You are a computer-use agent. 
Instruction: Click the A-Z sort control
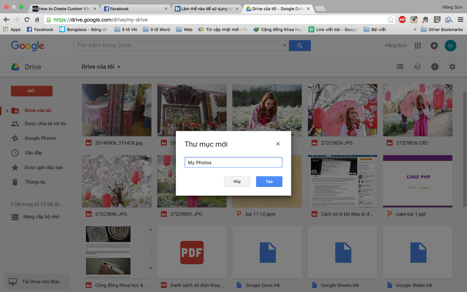(417, 67)
